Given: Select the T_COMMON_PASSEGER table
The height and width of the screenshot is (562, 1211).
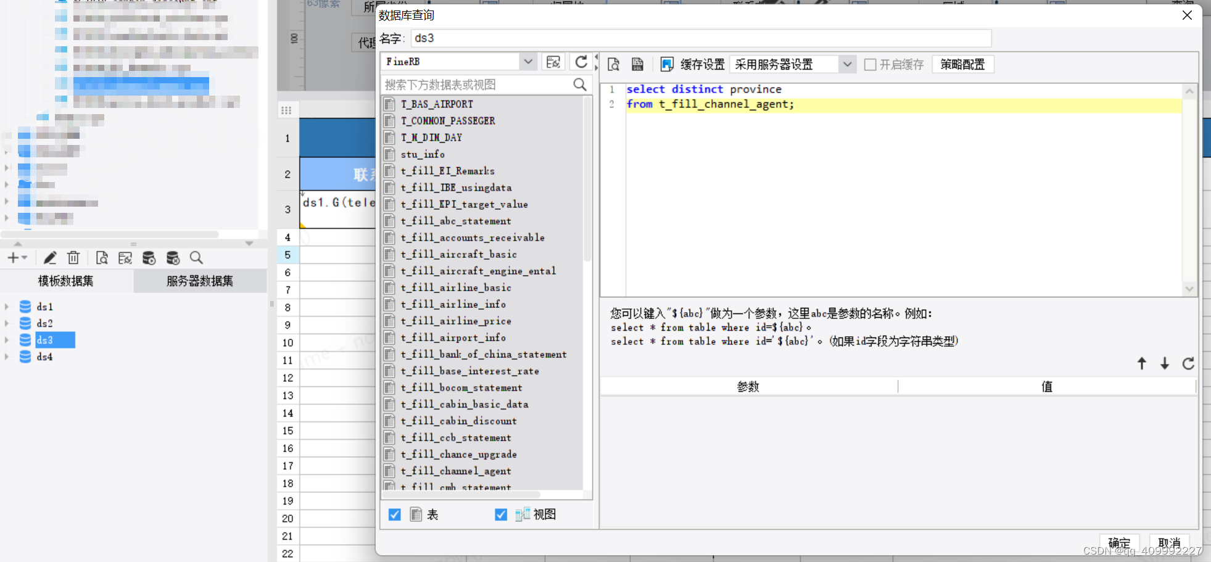Looking at the screenshot, I should point(448,121).
